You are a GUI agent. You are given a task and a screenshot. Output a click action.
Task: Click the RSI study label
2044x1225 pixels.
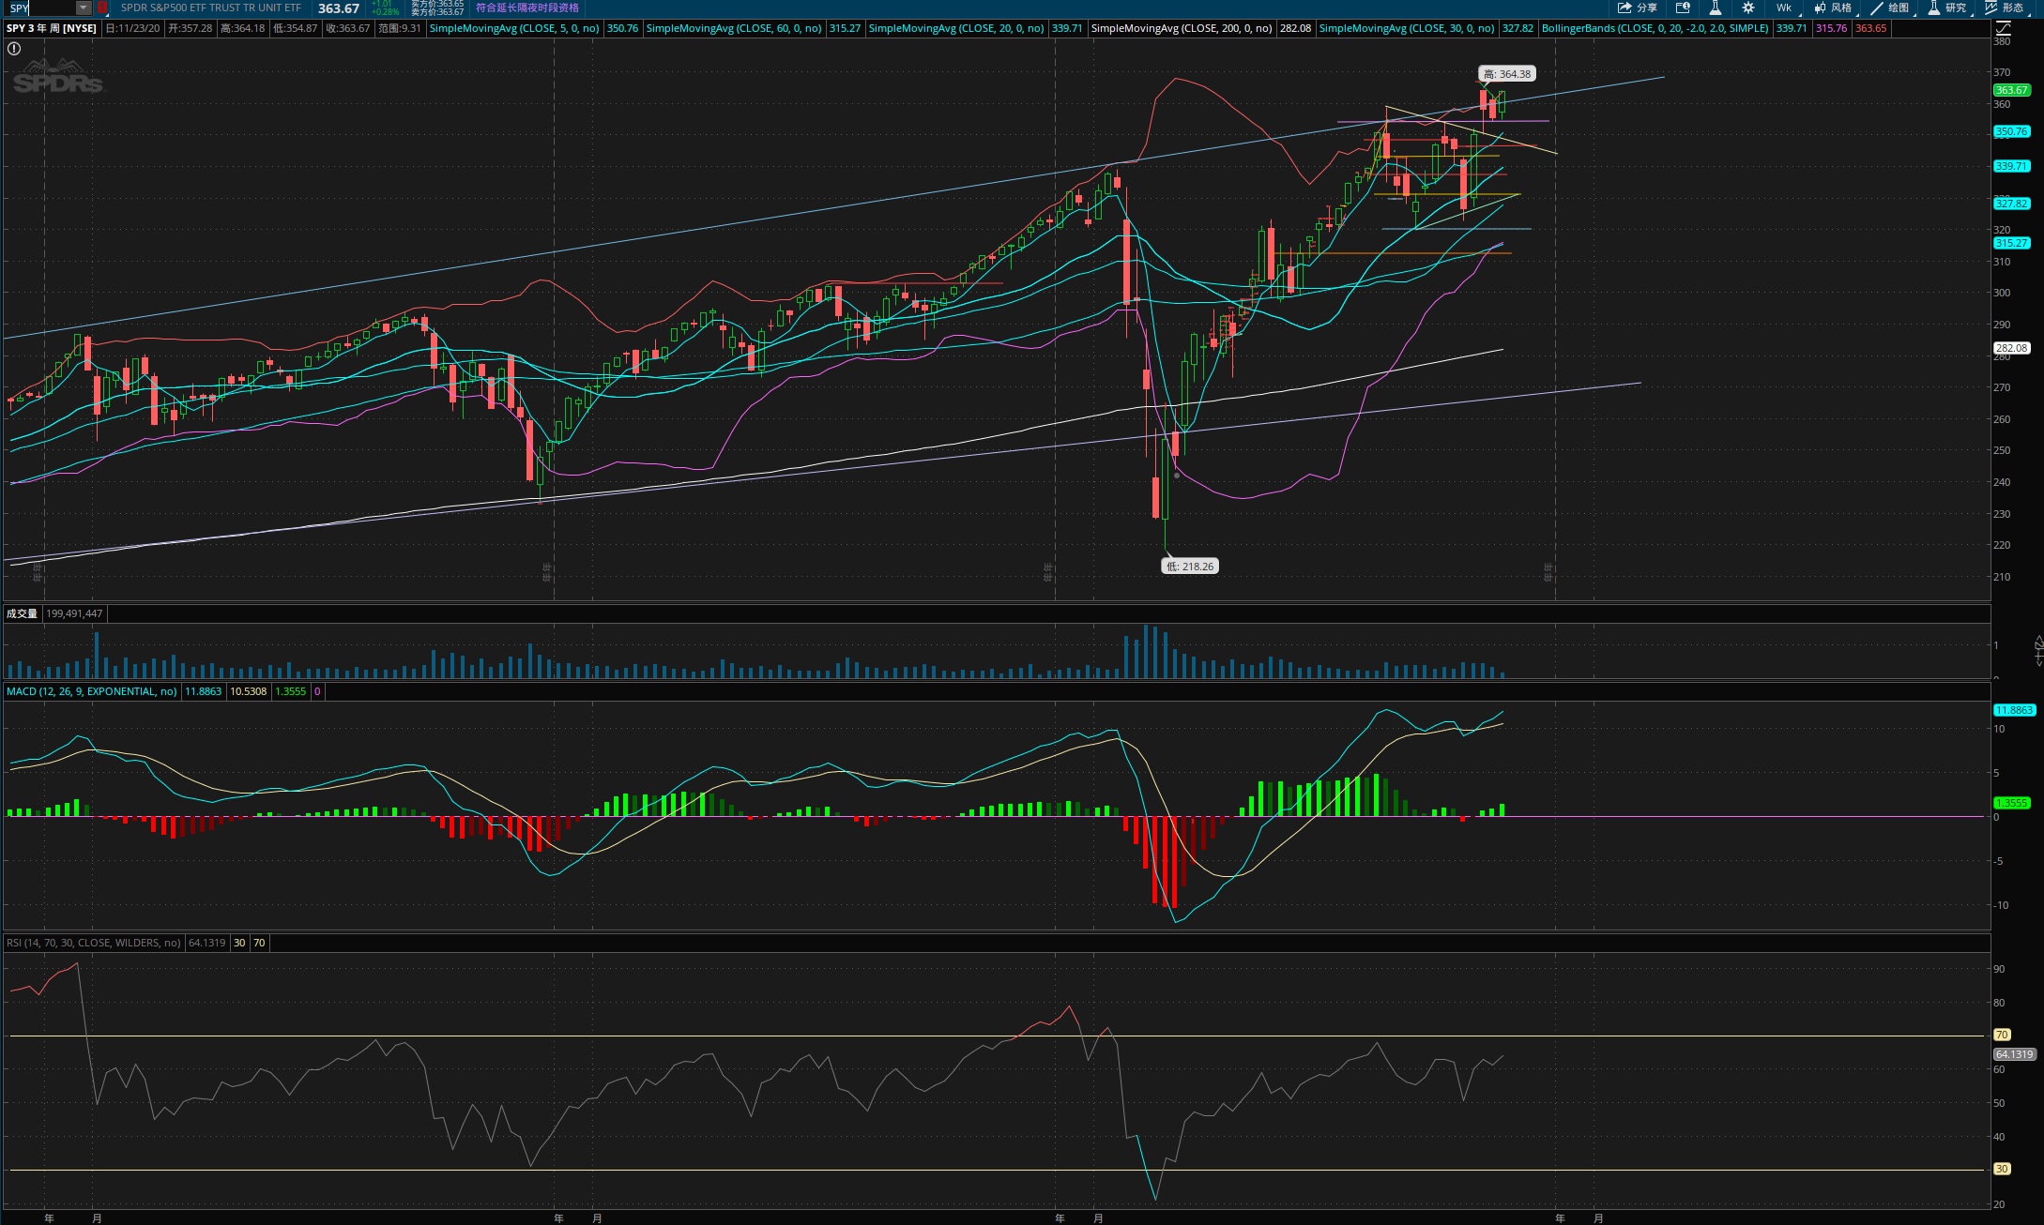click(93, 943)
